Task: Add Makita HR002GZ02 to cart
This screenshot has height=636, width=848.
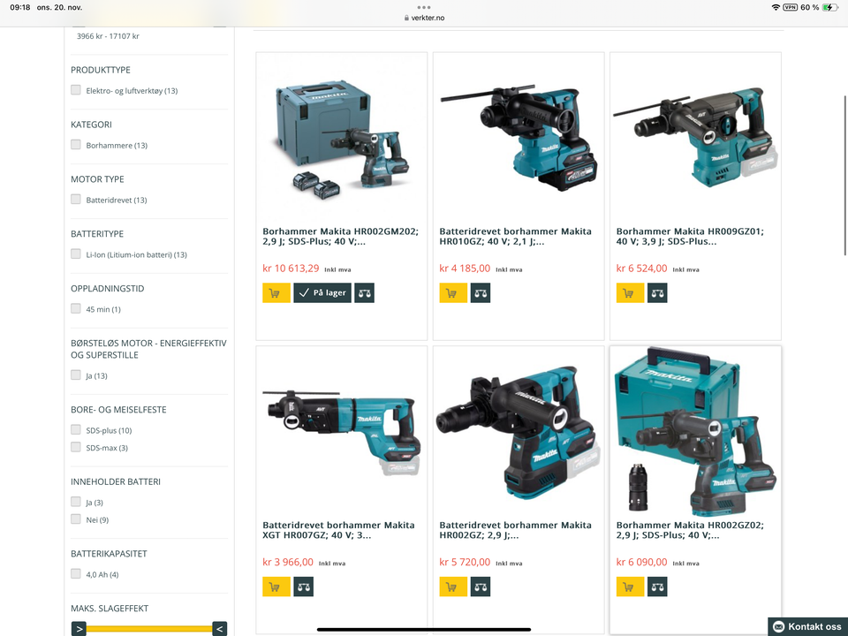Action: 630,587
